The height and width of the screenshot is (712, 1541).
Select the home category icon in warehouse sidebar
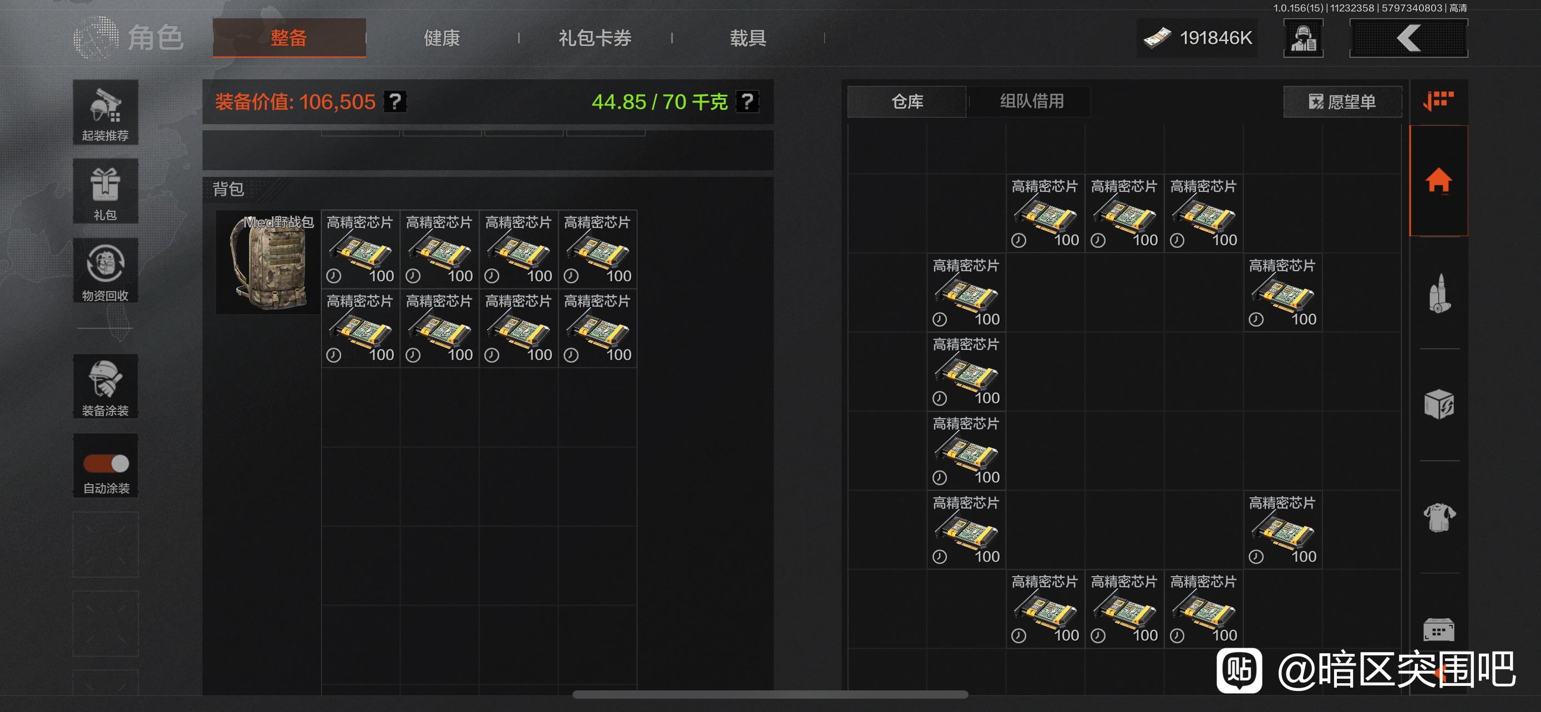click(1438, 181)
